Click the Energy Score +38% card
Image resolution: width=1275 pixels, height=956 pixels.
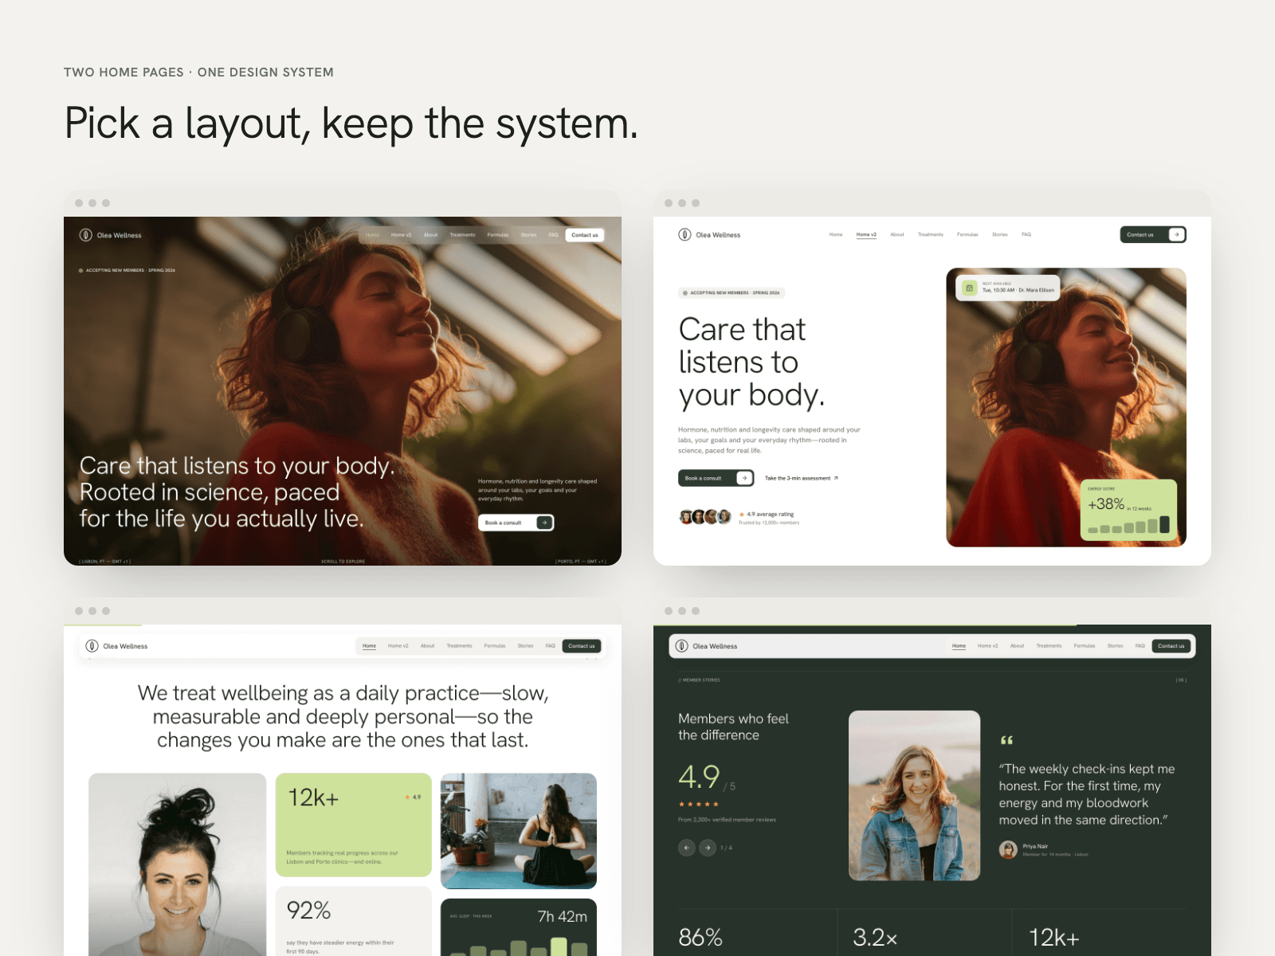(1128, 510)
